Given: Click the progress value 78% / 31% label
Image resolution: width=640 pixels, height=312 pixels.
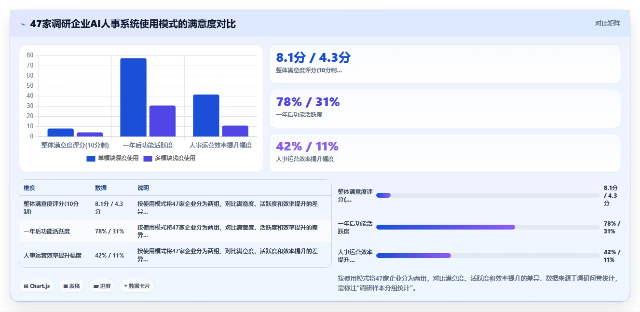Looking at the screenshot, I should (x=612, y=228).
